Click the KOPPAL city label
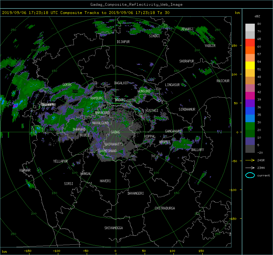The width and height of the screenshot is (273, 255). [150, 136]
